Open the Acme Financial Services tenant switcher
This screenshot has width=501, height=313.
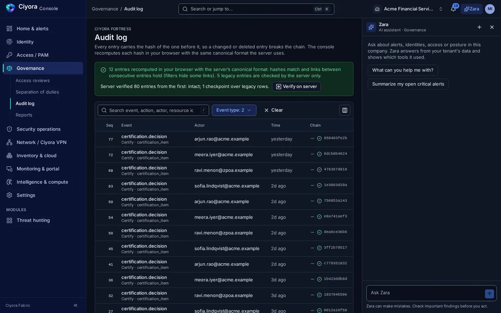(409, 9)
